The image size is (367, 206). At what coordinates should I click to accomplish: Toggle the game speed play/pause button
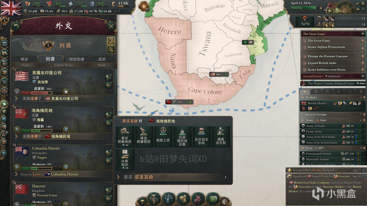point(331,11)
